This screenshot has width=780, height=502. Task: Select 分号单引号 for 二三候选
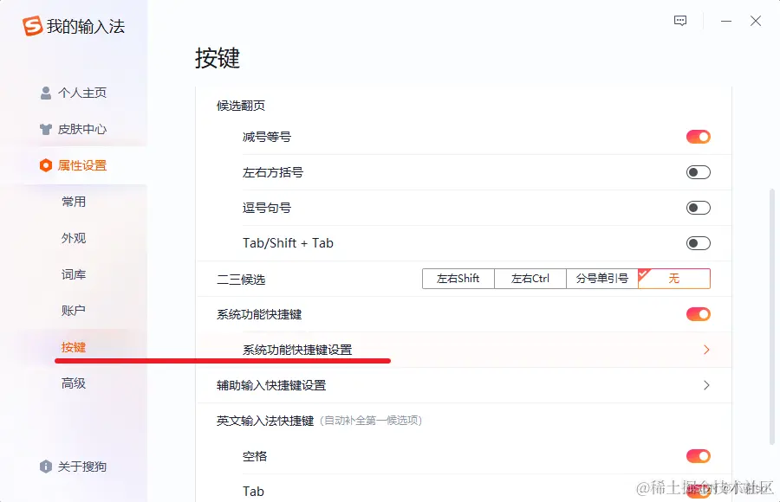click(x=602, y=279)
